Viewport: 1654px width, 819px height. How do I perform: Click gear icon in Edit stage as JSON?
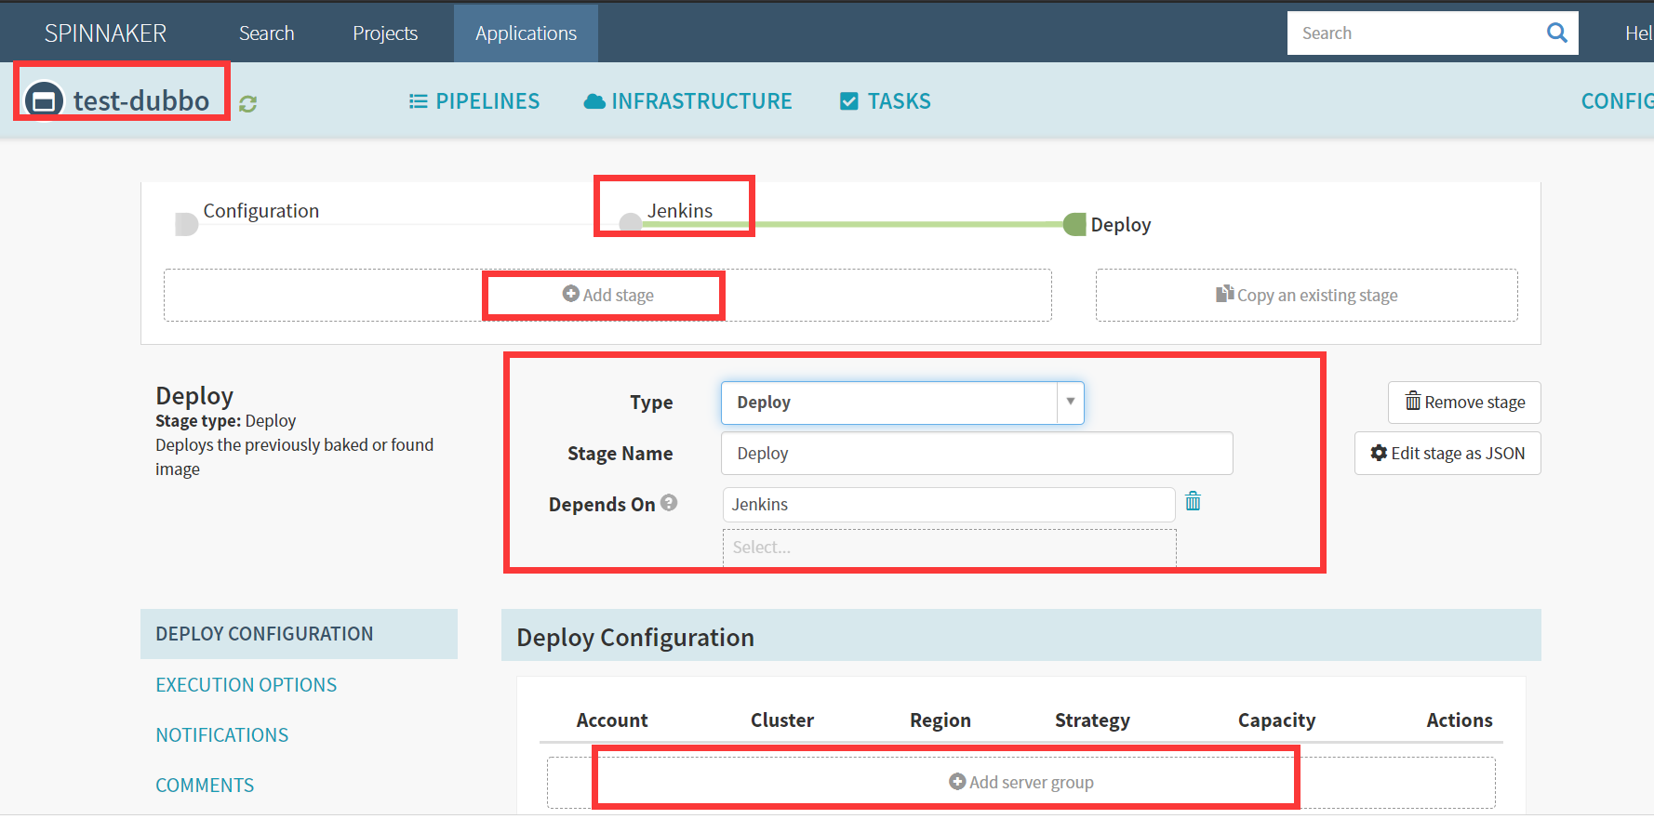point(1379,453)
